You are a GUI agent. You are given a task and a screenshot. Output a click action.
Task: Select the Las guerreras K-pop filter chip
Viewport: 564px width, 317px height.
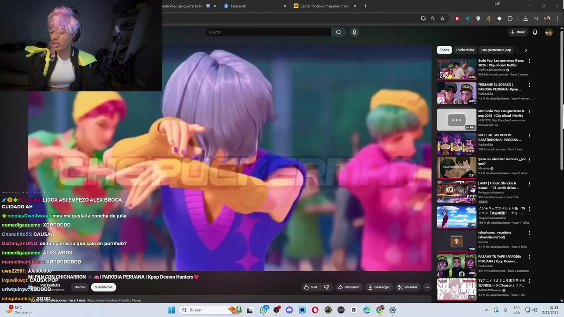click(x=496, y=50)
